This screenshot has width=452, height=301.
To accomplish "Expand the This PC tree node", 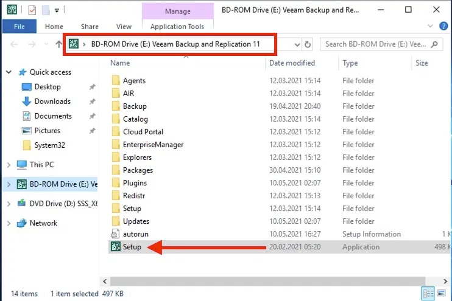I will point(9,165).
